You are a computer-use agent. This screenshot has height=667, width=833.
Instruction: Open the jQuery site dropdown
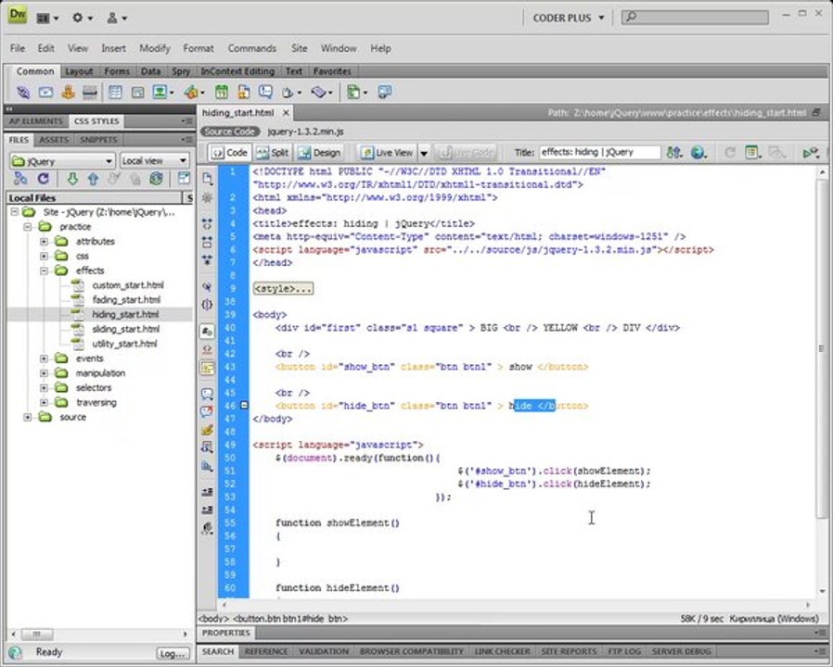62,161
